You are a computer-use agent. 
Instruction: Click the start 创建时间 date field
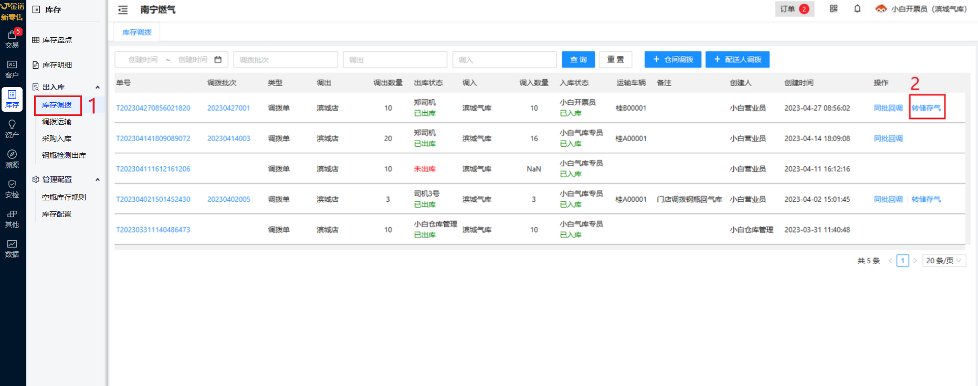(143, 60)
